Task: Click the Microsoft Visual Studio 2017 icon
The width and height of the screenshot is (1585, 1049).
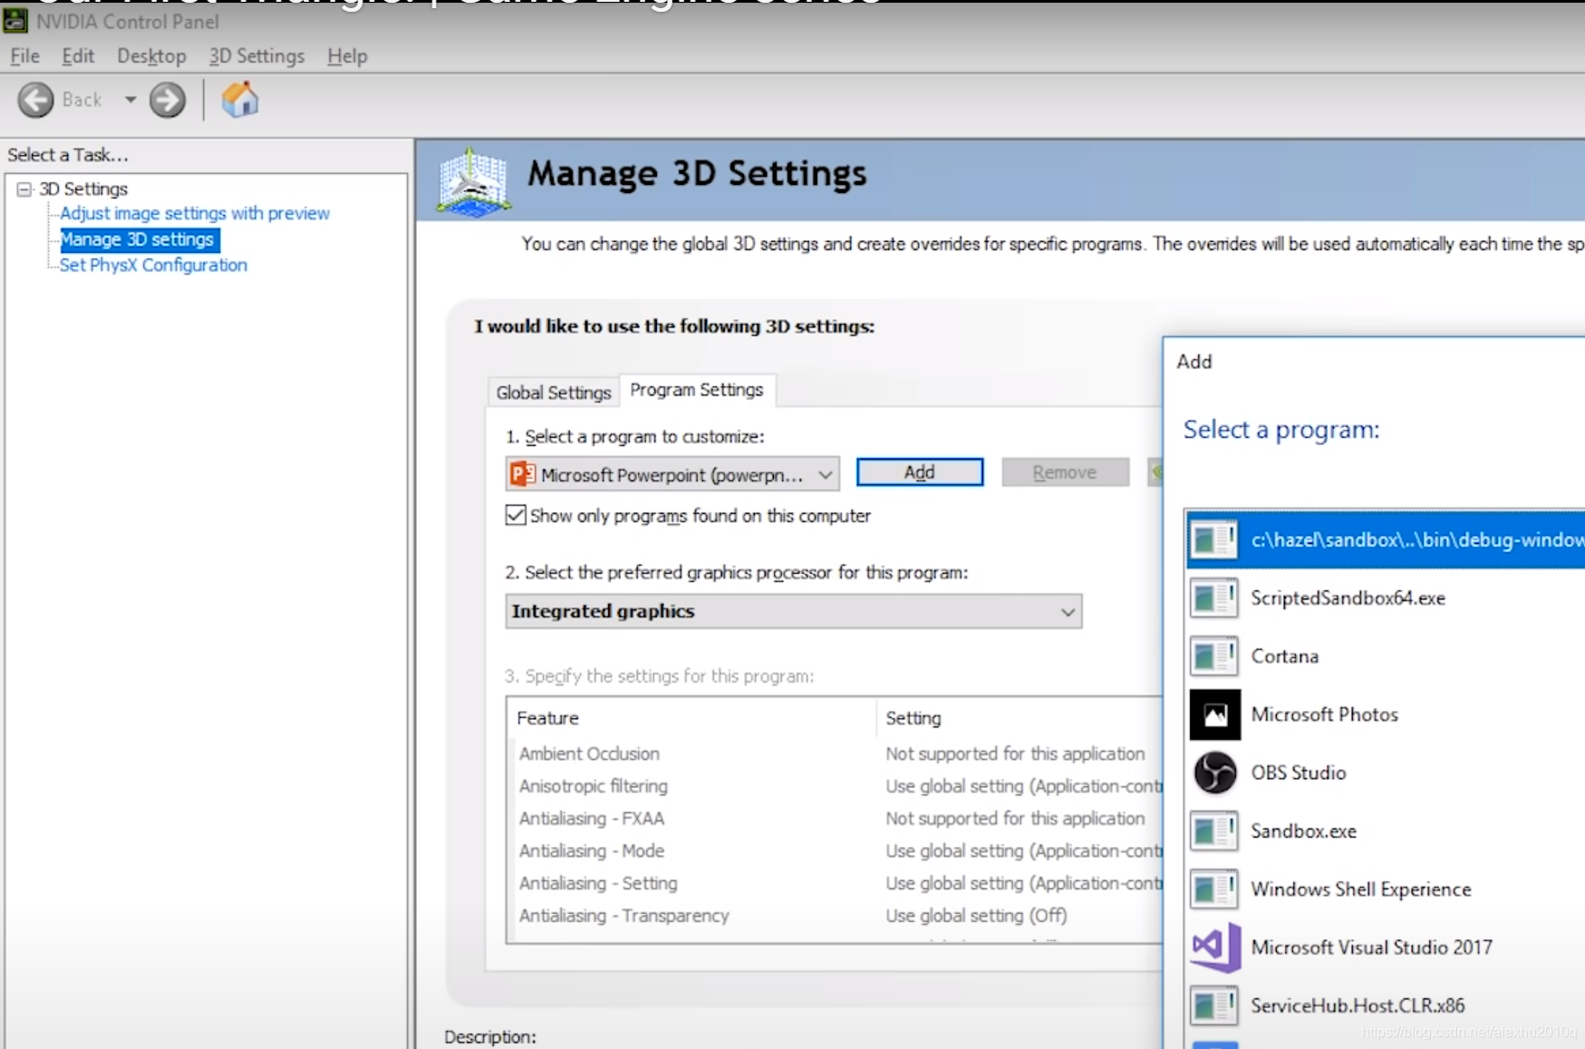Action: pos(1214,947)
